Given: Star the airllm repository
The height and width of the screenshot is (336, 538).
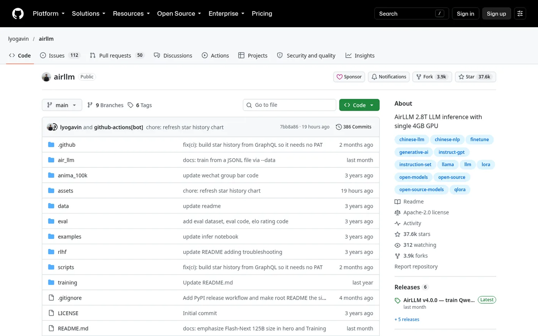Looking at the screenshot, I should click(475, 77).
